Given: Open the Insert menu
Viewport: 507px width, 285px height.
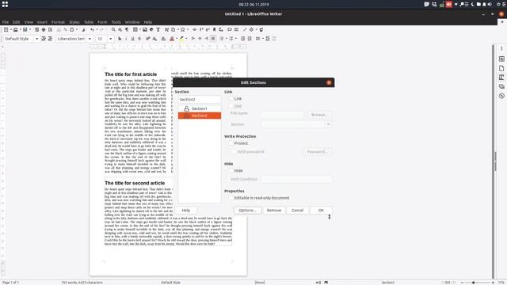Looking at the screenshot, I should [42, 22].
